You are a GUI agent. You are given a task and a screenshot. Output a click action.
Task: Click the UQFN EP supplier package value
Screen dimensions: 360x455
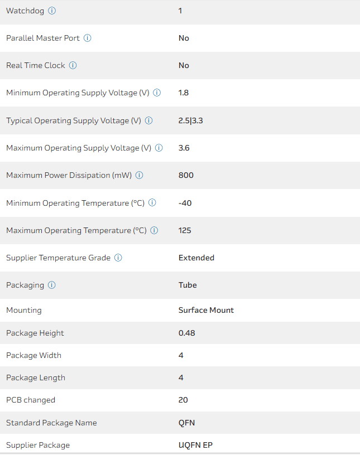click(195, 445)
